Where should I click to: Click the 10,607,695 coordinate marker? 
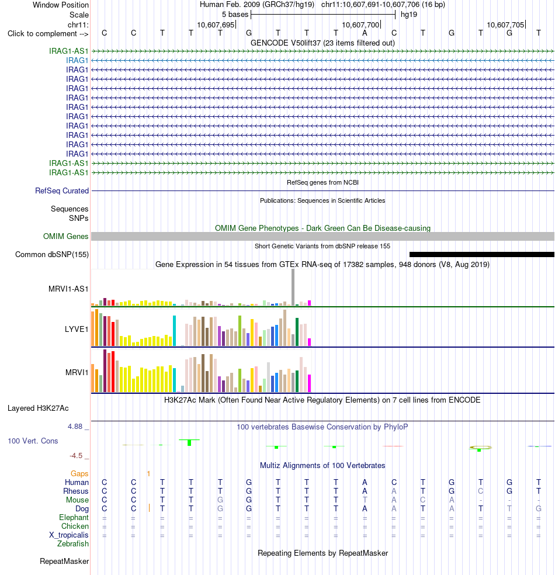216,25
